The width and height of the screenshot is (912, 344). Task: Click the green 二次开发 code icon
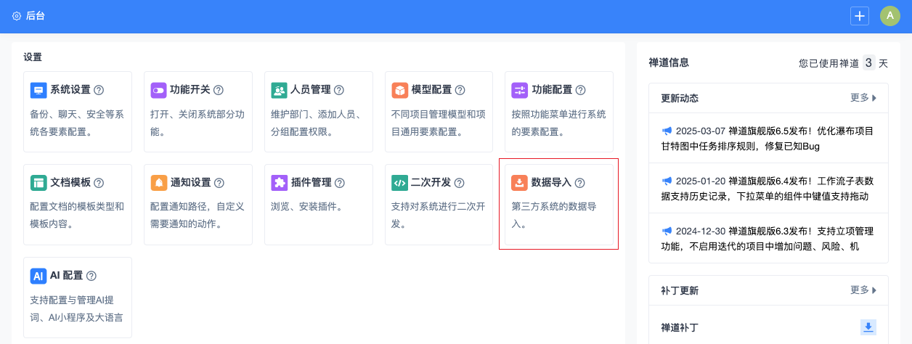(x=400, y=183)
